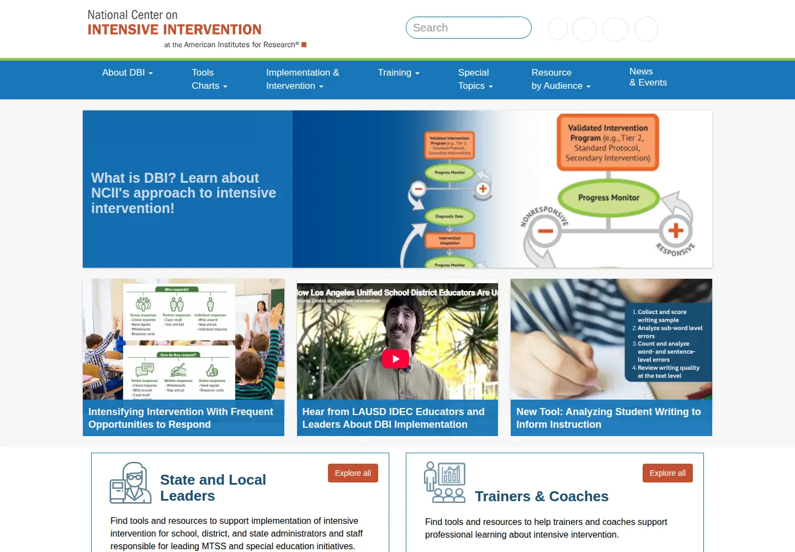This screenshot has width=795, height=552.
Task: Click the DBI flowchart banner image
Action: pos(502,189)
